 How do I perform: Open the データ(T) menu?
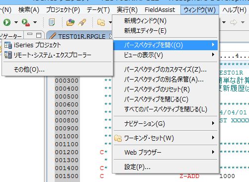pyautogui.click(x=98, y=10)
